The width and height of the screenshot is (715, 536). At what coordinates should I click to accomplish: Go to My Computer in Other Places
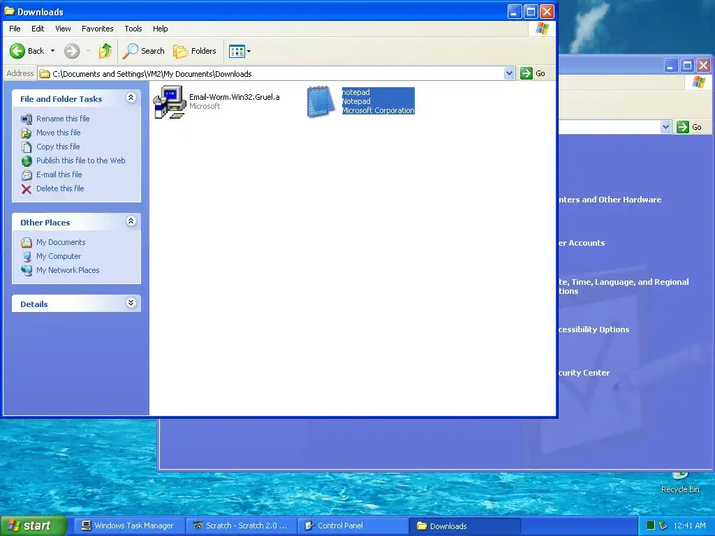click(x=59, y=256)
